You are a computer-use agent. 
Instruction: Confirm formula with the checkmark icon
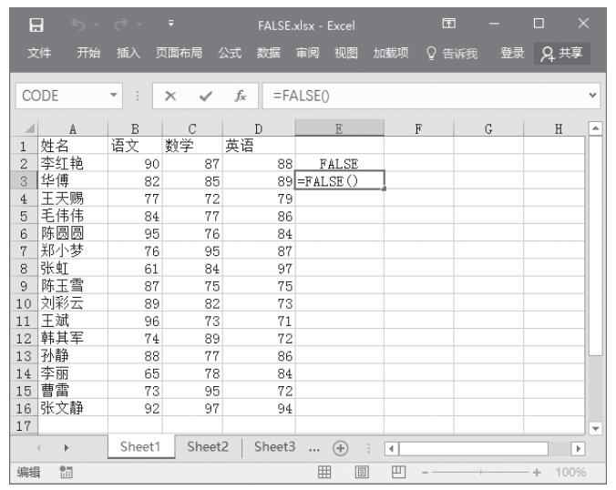click(206, 95)
